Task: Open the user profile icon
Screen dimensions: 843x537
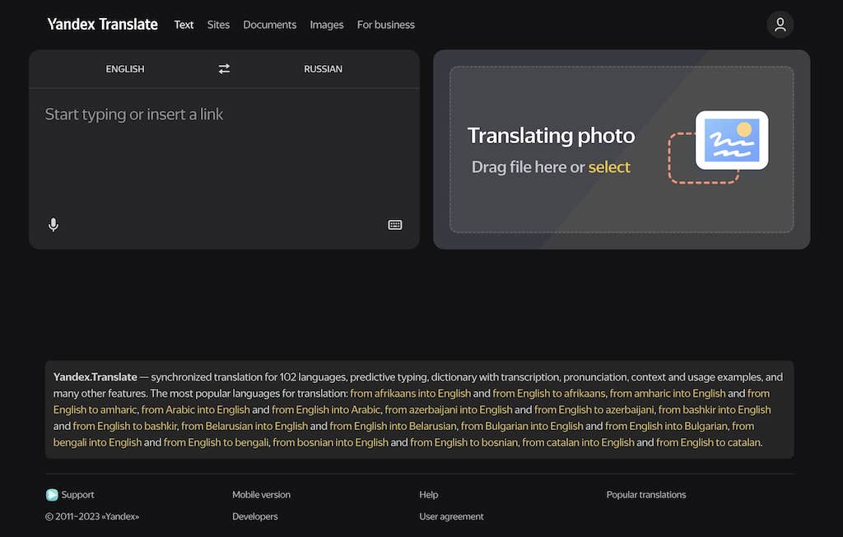Action: tap(780, 24)
